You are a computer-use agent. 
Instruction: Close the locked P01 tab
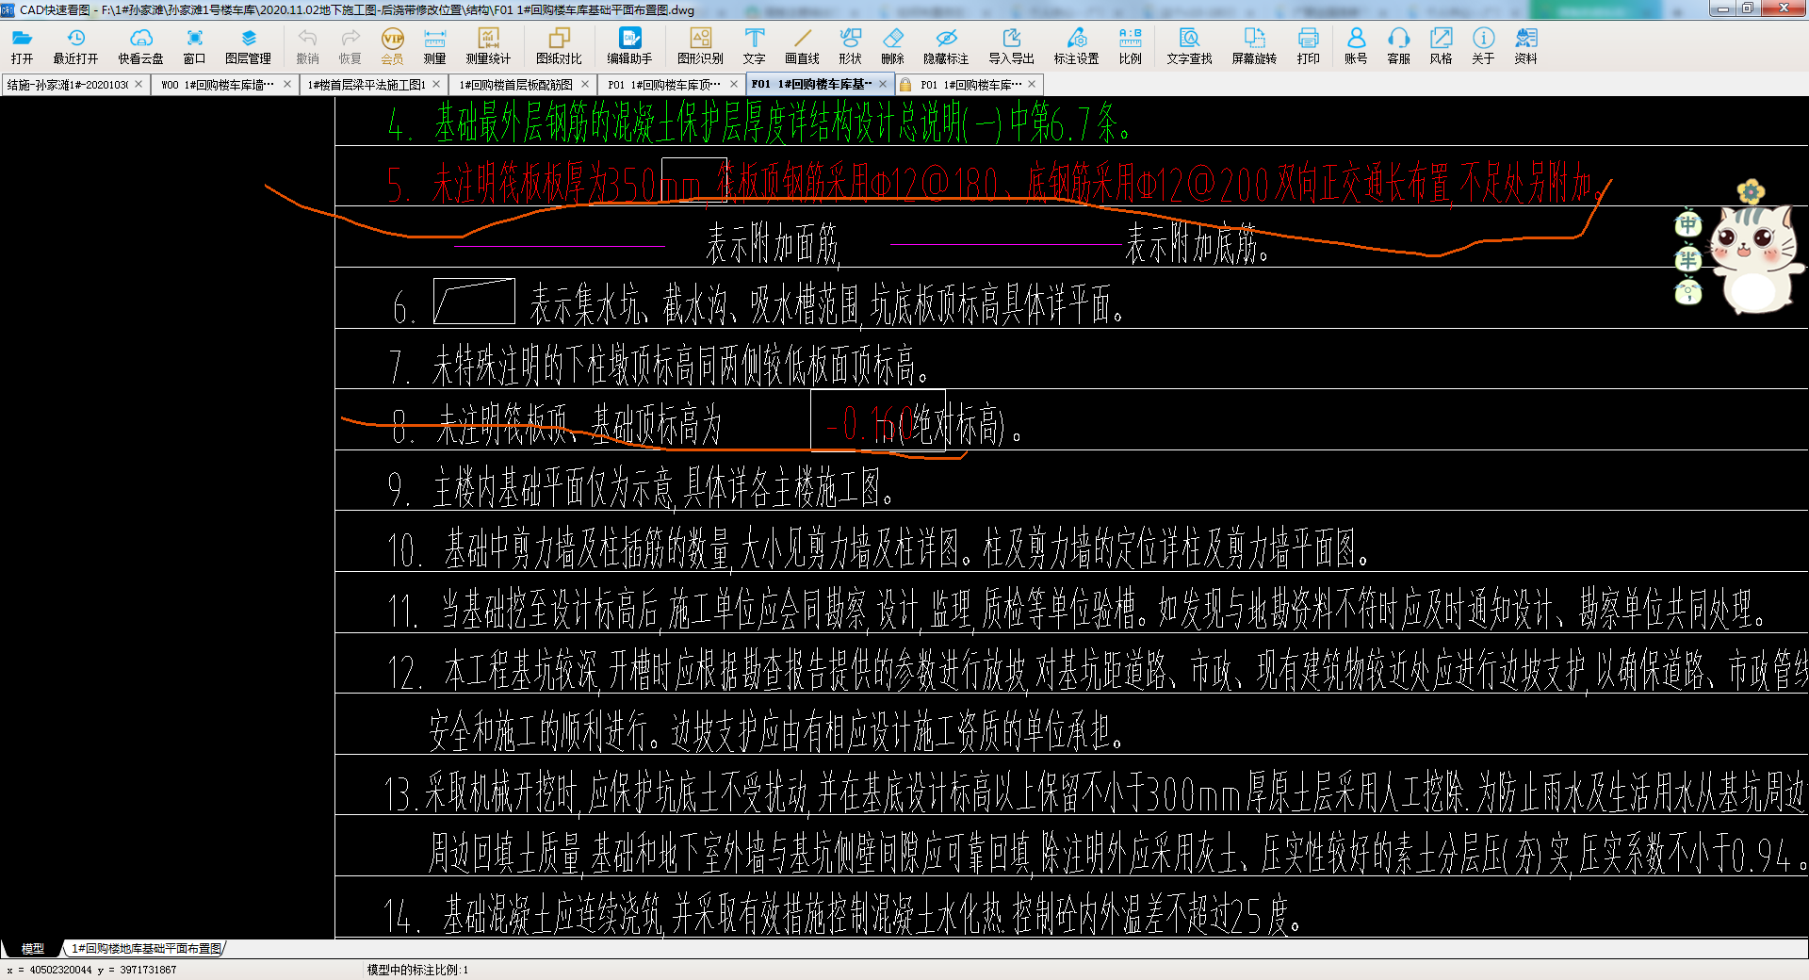1032,84
